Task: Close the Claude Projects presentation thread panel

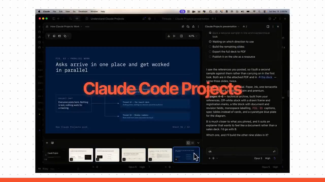Action: [x=278, y=27]
